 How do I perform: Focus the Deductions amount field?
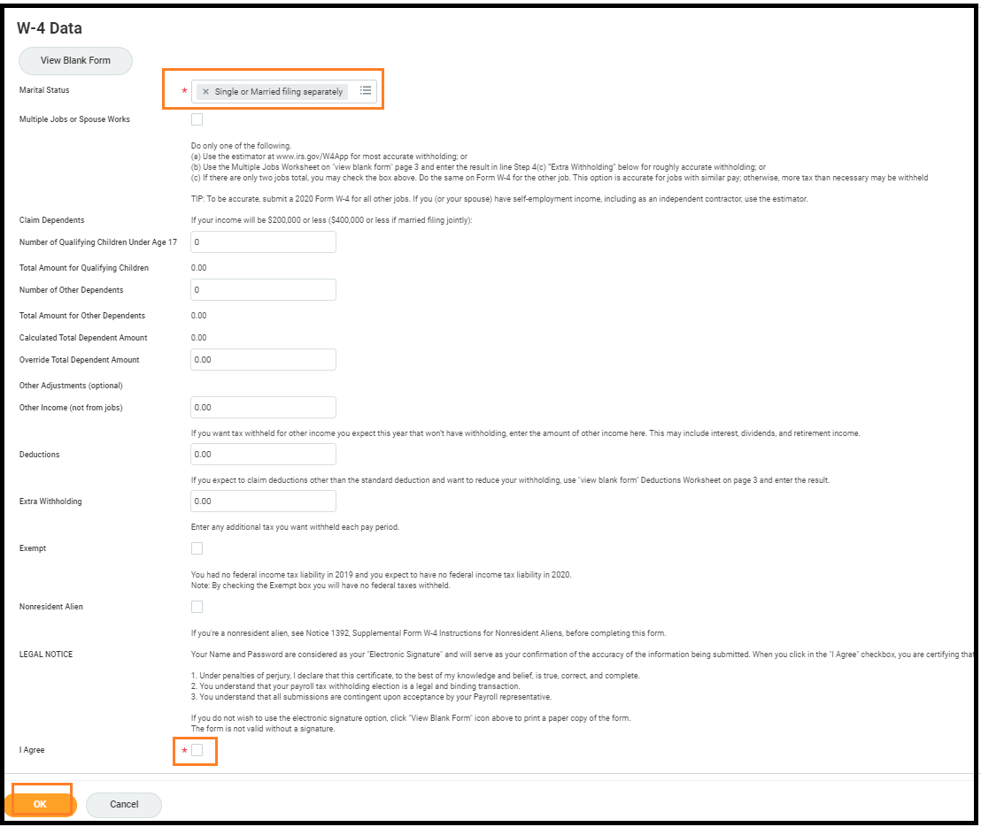263,455
